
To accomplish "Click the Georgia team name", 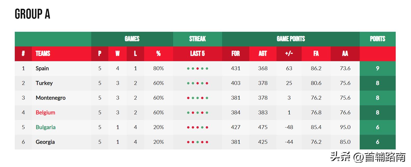I will tap(45, 142).
